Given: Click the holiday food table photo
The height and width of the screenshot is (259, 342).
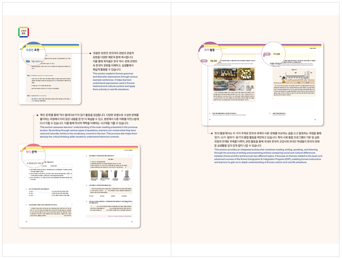Looking at the screenshot, I should [x=226, y=74].
